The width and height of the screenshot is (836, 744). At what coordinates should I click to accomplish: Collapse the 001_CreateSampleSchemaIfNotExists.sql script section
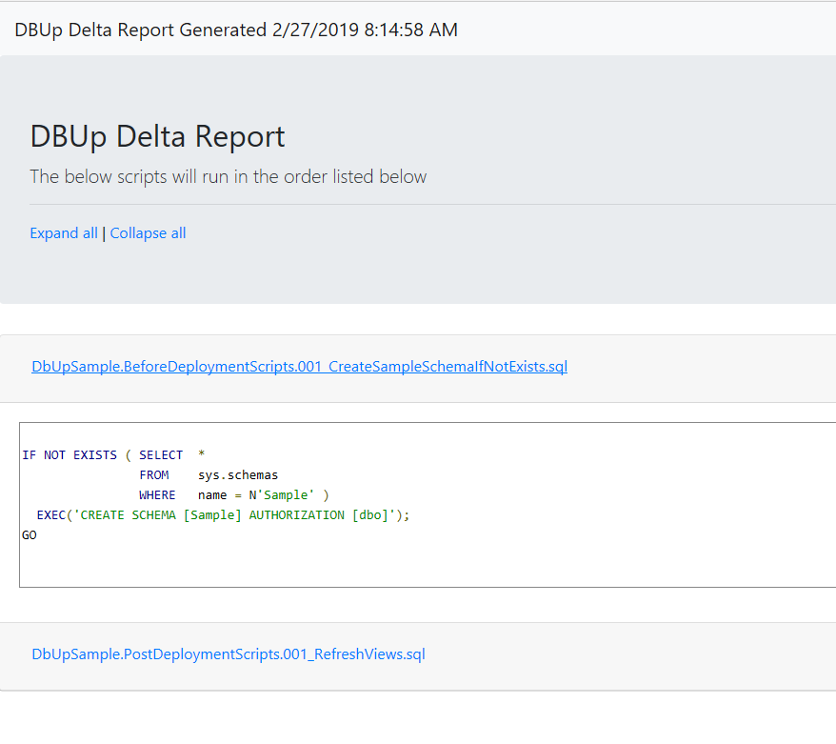pyautogui.click(x=299, y=367)
